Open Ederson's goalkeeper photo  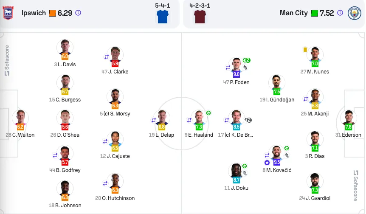click(348, 117)
